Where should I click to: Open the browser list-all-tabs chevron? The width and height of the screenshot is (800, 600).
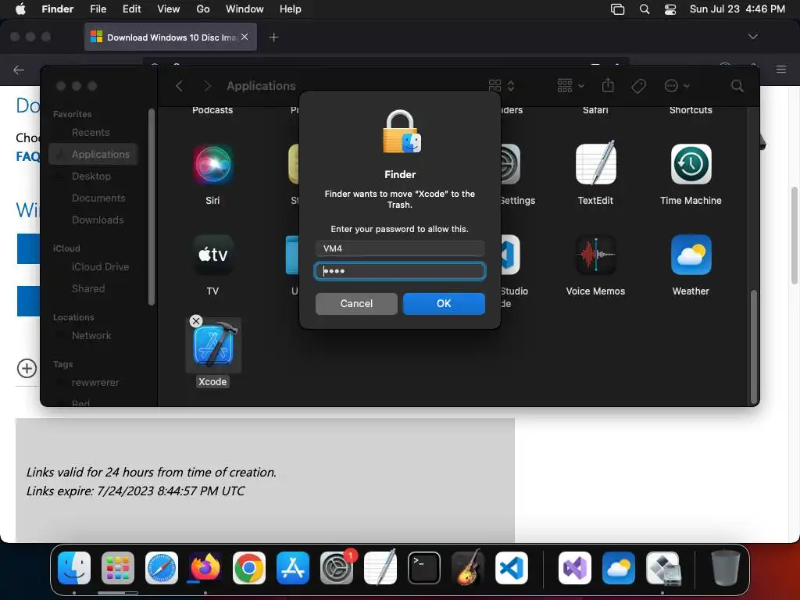(x=752, y=37)
